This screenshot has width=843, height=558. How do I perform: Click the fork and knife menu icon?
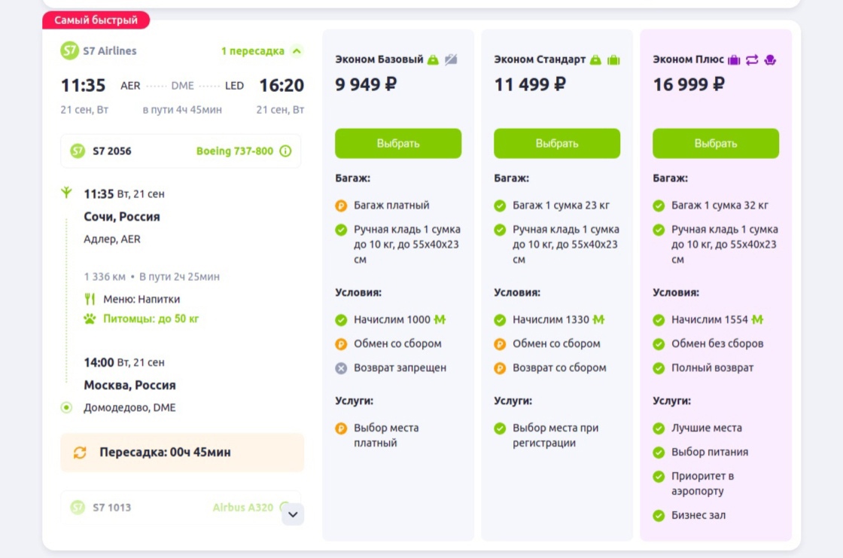(90, 299)
